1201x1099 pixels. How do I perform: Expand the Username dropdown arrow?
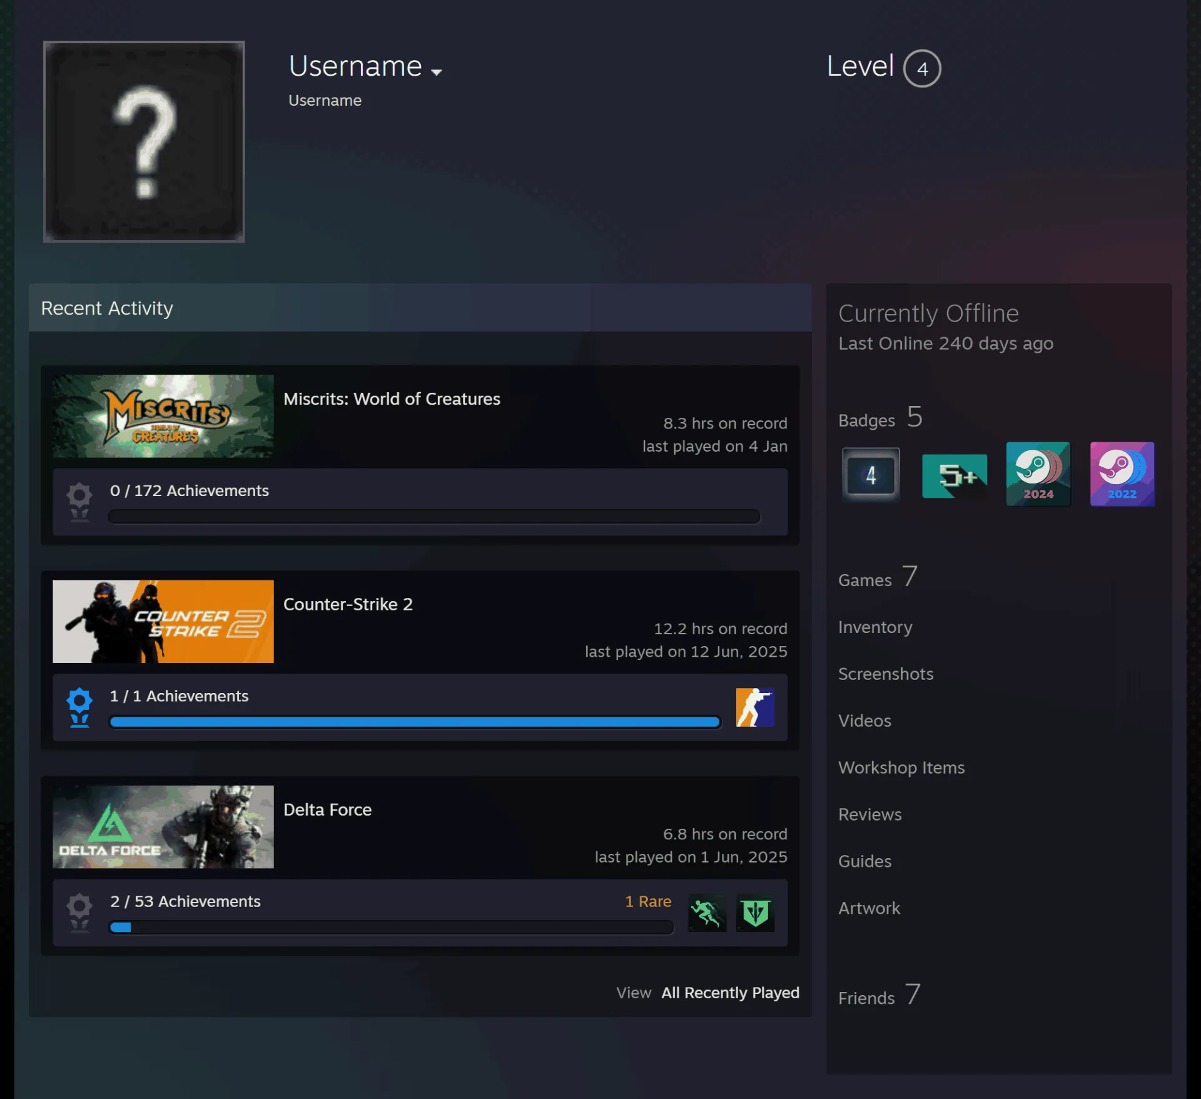pyautogui.click(x=437, y=72)
